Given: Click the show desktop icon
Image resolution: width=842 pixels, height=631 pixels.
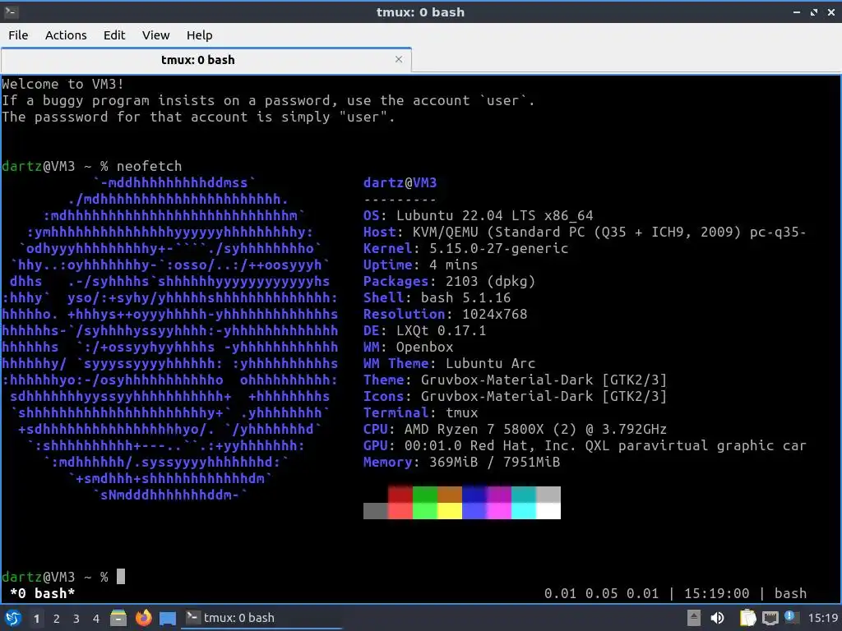Looking at the screenshot, I should point(168,618).
